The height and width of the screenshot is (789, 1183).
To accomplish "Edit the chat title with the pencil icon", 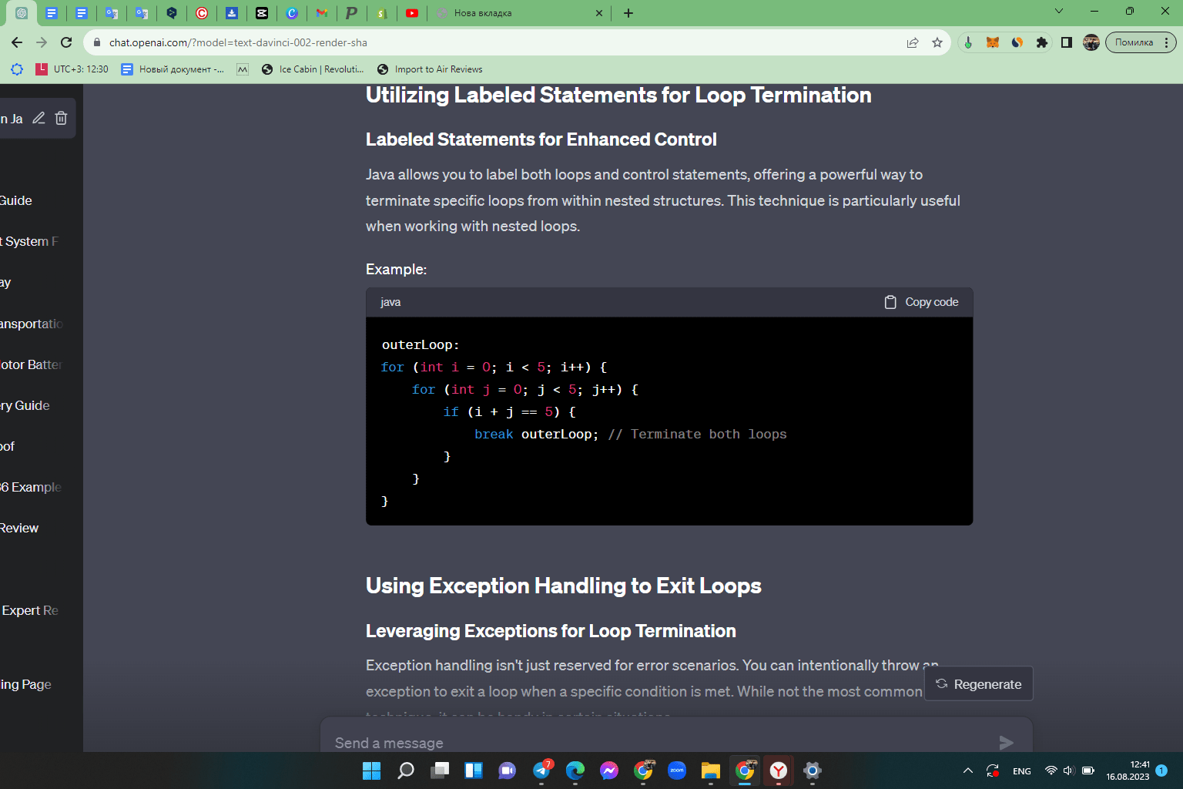I will click(x=39, y=118).
